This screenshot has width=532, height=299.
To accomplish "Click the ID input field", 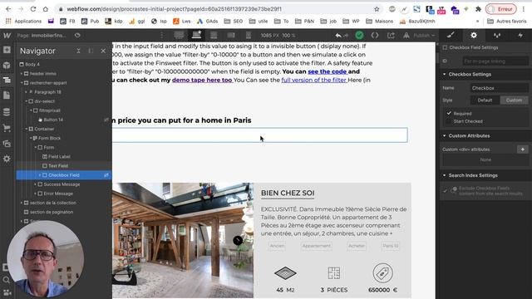I will 495,61.
